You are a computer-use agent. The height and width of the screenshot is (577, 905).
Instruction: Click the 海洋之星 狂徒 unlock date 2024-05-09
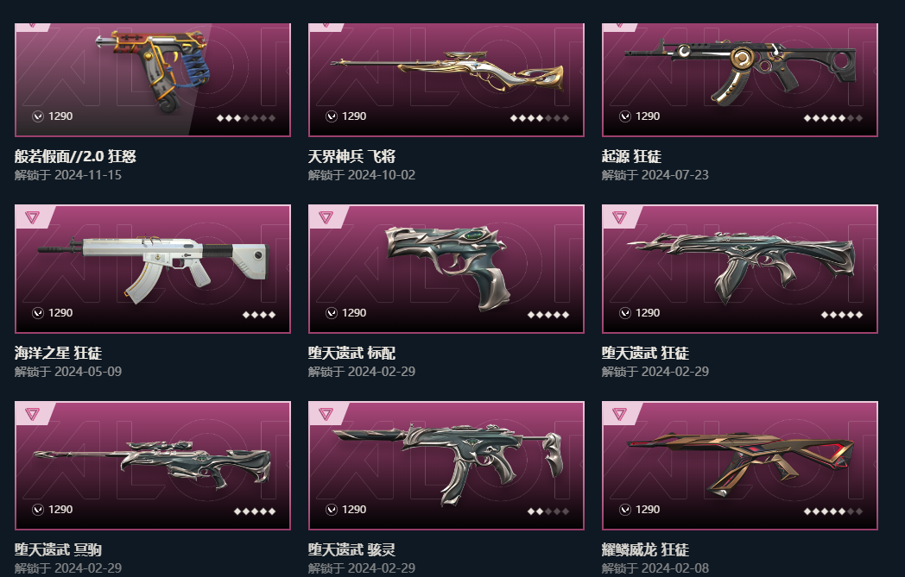(x=88, y=372)
